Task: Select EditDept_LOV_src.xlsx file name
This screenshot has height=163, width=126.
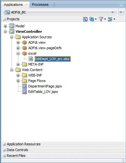Action: pyautogui.click(x=52, y=59)
